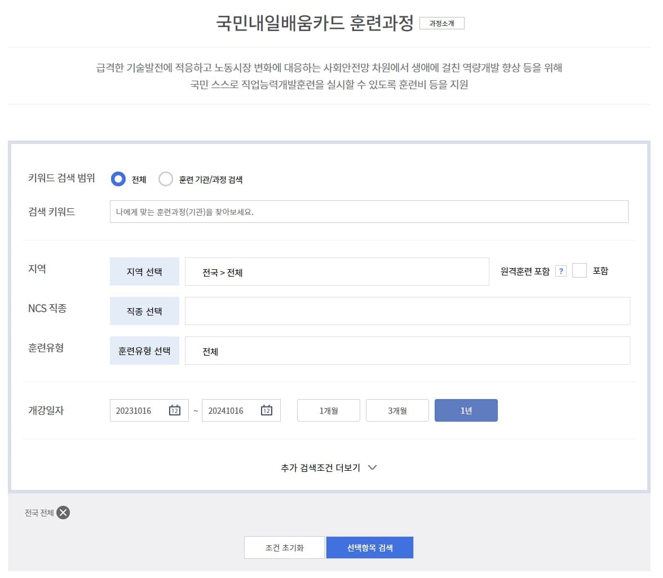Expand 추가 검색조건 더보기 section
663x578 pixels.
coord(329,467)
